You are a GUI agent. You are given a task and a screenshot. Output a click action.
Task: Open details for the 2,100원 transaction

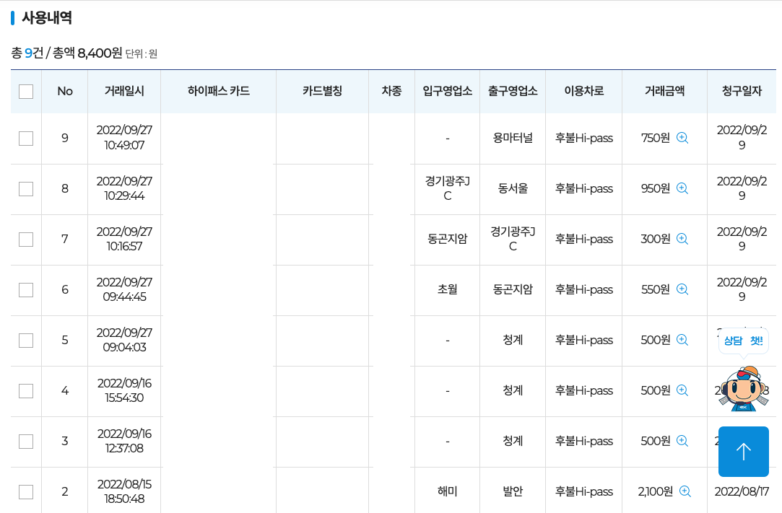tap(686, 491)
